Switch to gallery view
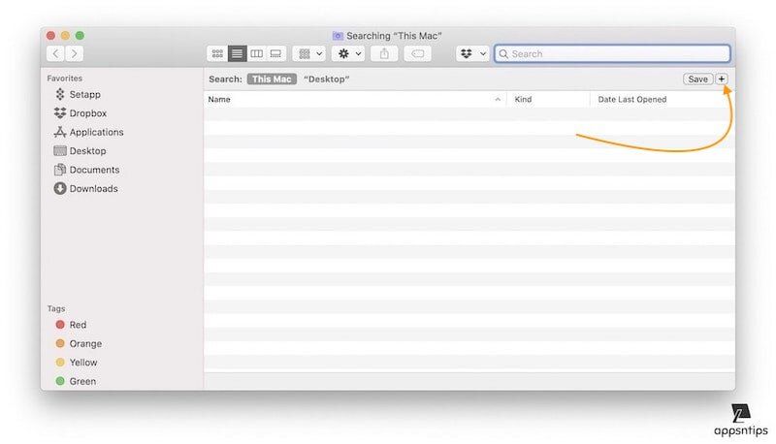This screenshot has height=444, width=776. [275, 54]
